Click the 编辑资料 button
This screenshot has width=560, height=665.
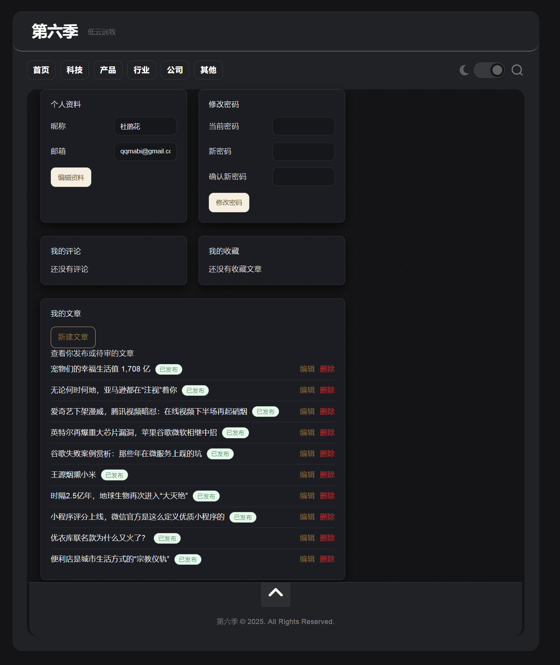pyautogui.click(x=71, y=177)
